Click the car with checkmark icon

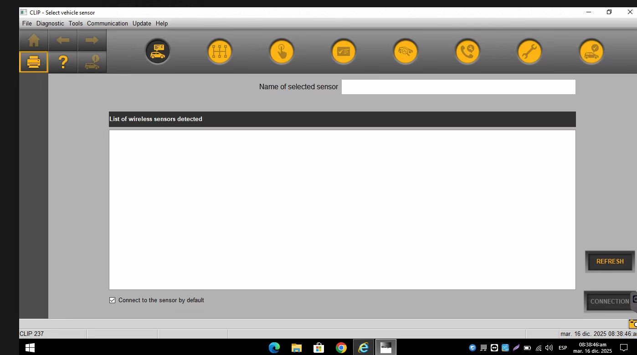pos(591,51)
